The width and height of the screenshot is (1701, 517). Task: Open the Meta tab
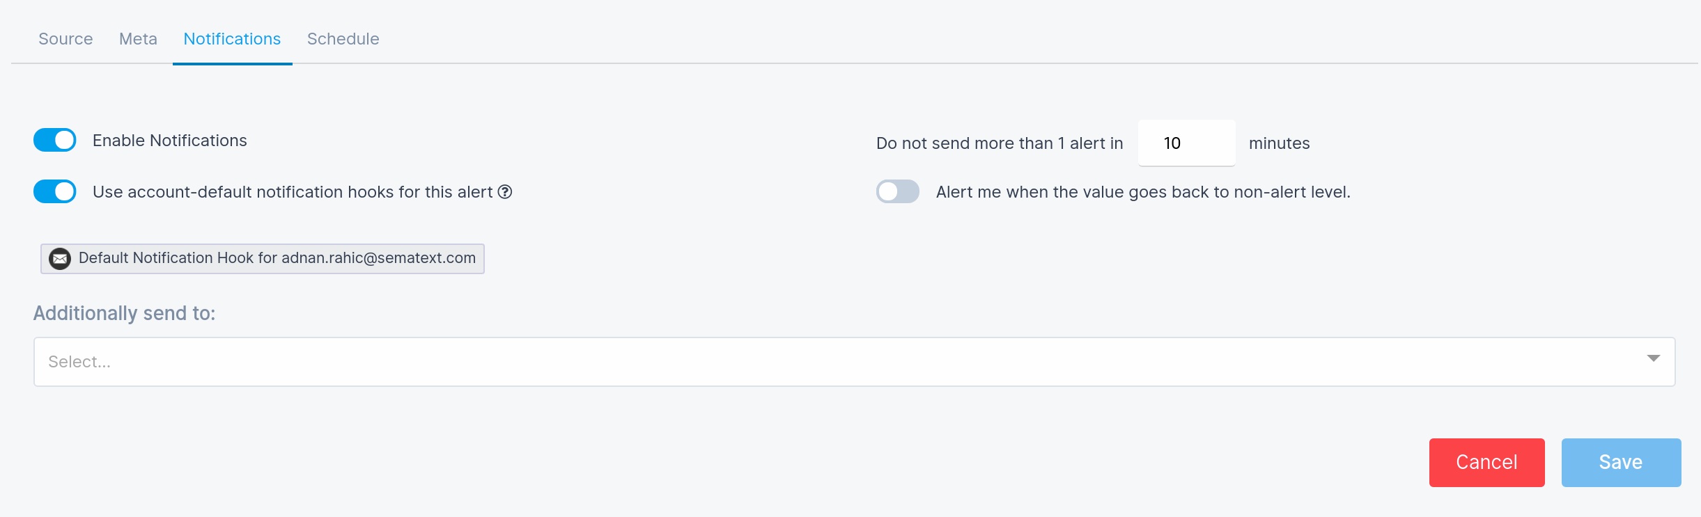click(138, 39)
